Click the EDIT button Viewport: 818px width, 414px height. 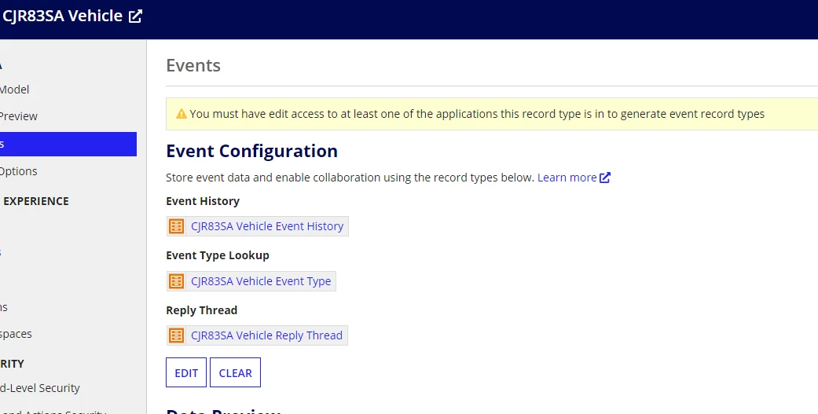(x=186, y=373)
